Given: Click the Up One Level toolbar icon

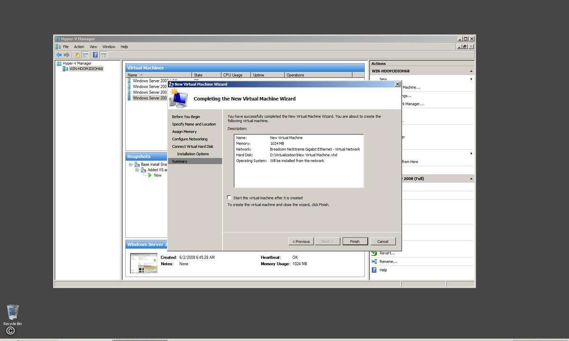Looking at the screenshot, I should [77, 55].
